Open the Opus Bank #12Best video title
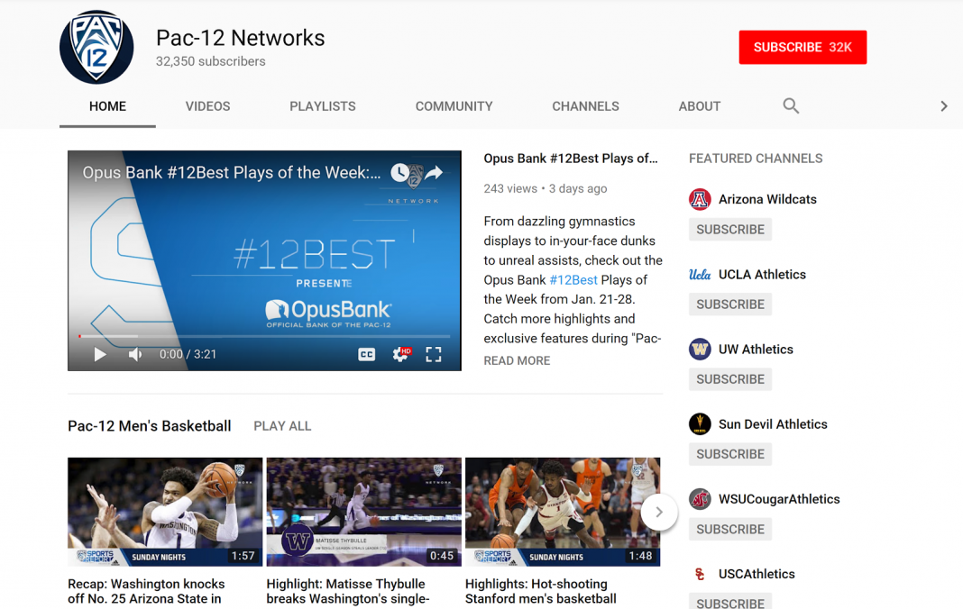This screenshot has height=609, width=963. coord(571,159)
